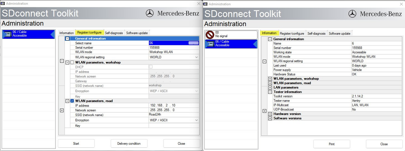Switch to Information tab in window with Start button
The height and width of the screenshot is (151, 405).
(x=66, y=33)
